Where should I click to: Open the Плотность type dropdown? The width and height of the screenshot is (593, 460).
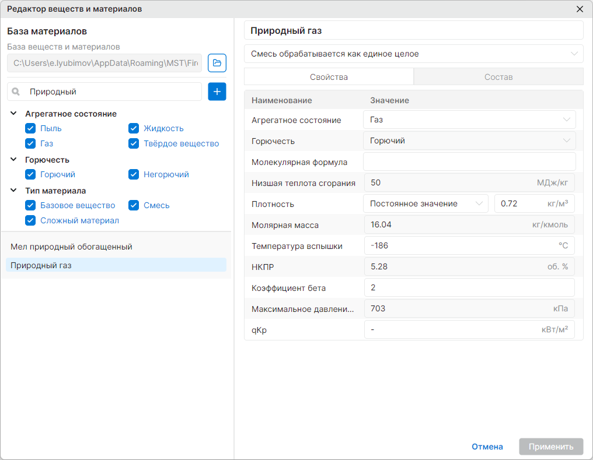425,203
